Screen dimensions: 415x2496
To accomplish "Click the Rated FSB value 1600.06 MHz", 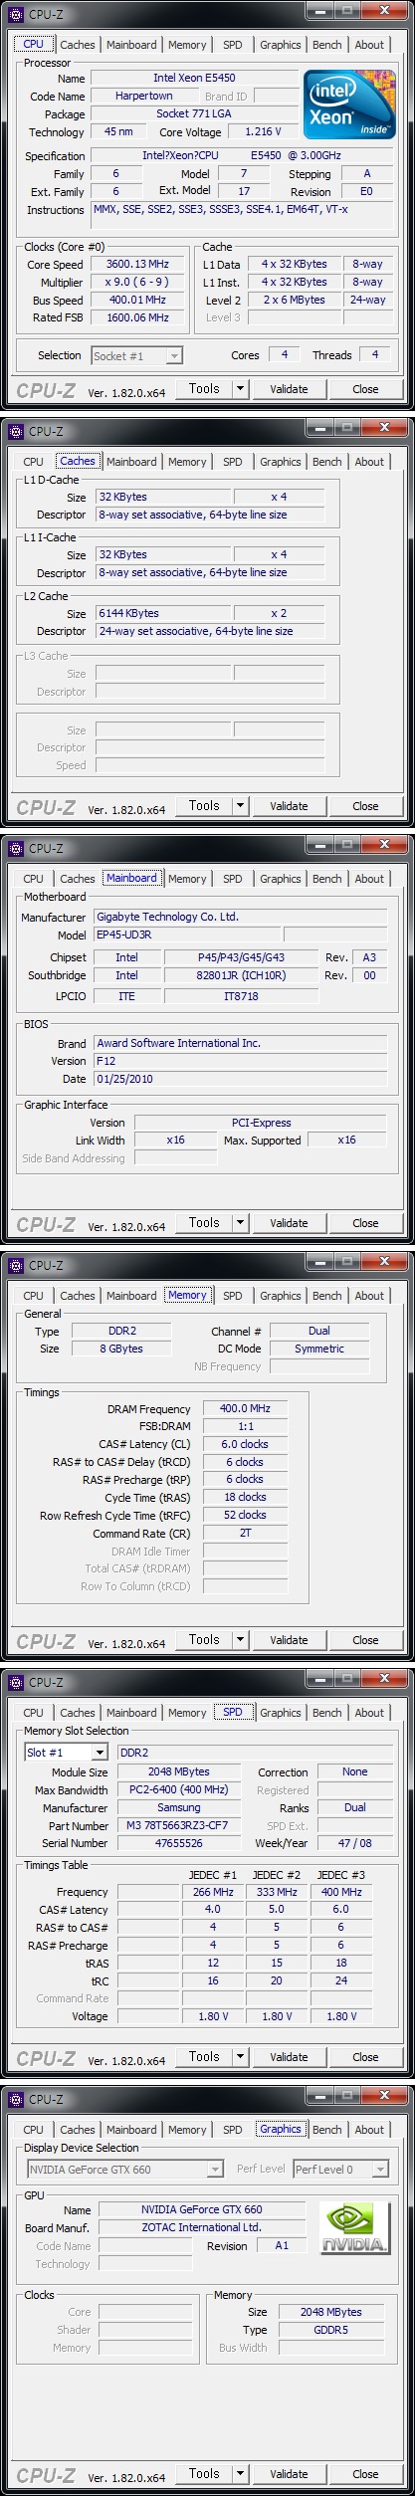I will (x=137, y=318).
